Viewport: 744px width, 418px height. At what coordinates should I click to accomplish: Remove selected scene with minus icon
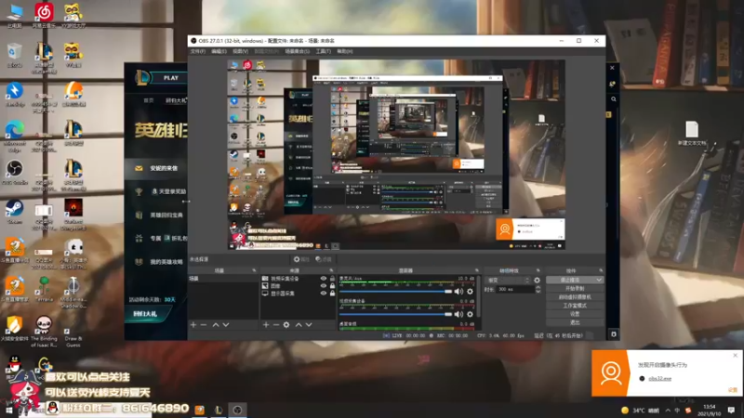pos(204,324)
